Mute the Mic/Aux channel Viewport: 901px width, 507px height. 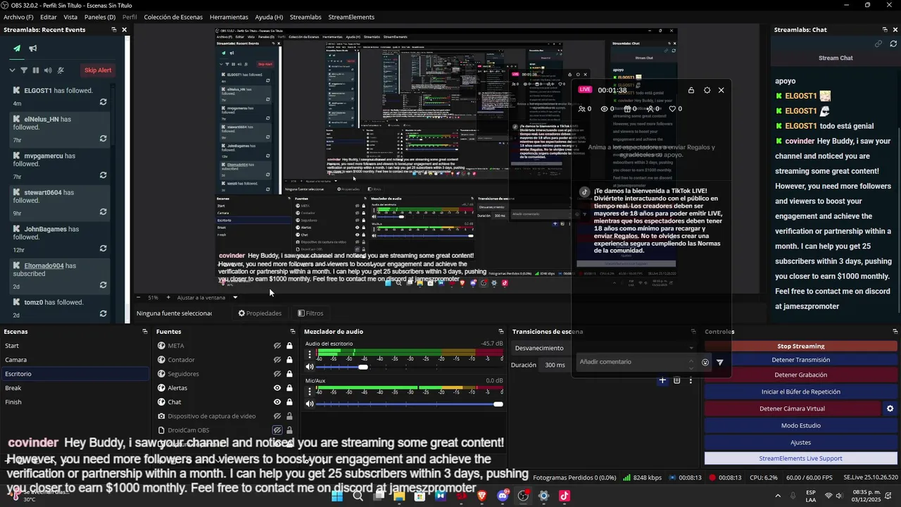pyautogui.click(x=310, y=403)
